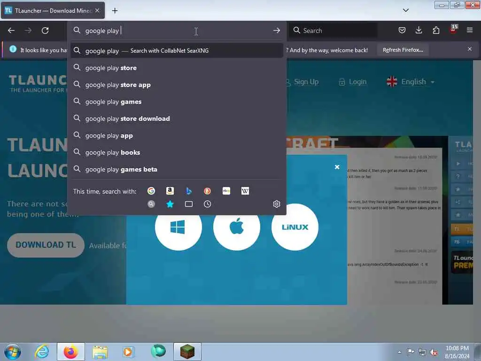Click into the address bar text field
This screenshot has width=481, height=361.
coord(177,31)
